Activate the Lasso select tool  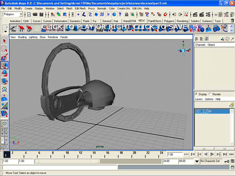tap(4, 49)
